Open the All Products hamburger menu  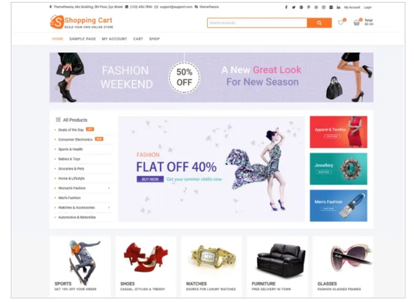click(58, 120)
